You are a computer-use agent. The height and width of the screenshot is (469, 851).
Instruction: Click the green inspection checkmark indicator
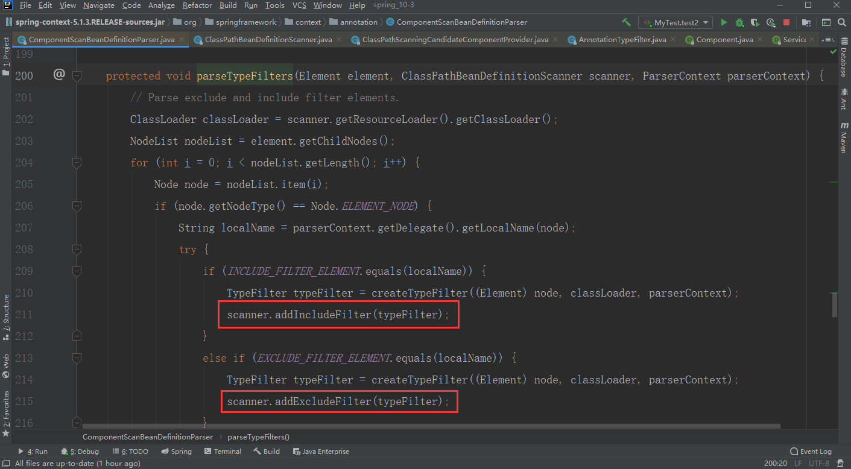[x=834, y=52]
